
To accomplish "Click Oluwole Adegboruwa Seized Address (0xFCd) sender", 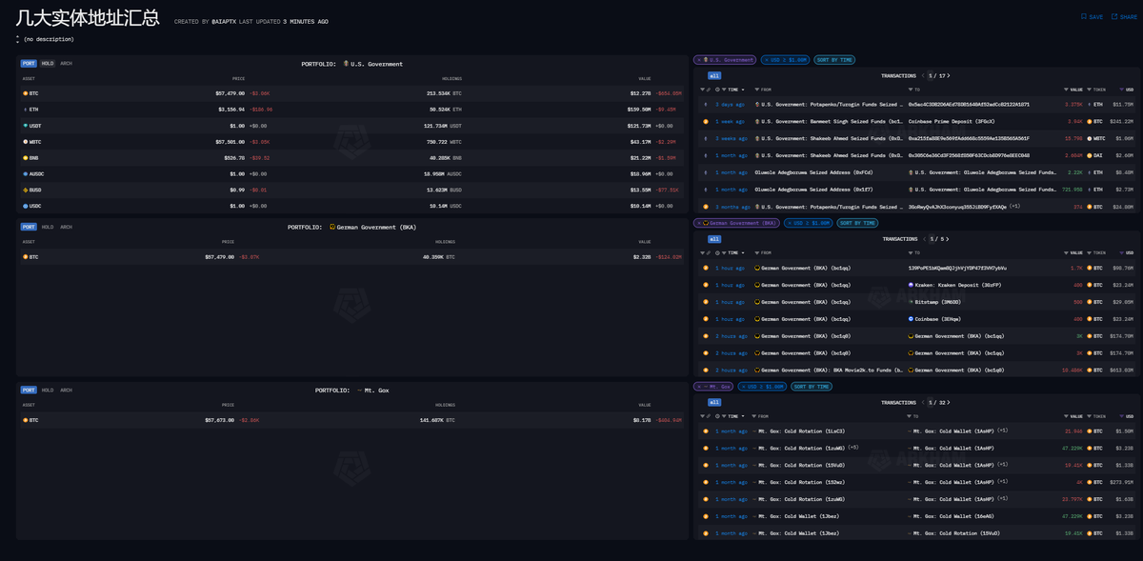I will click(x=812, y=172).
